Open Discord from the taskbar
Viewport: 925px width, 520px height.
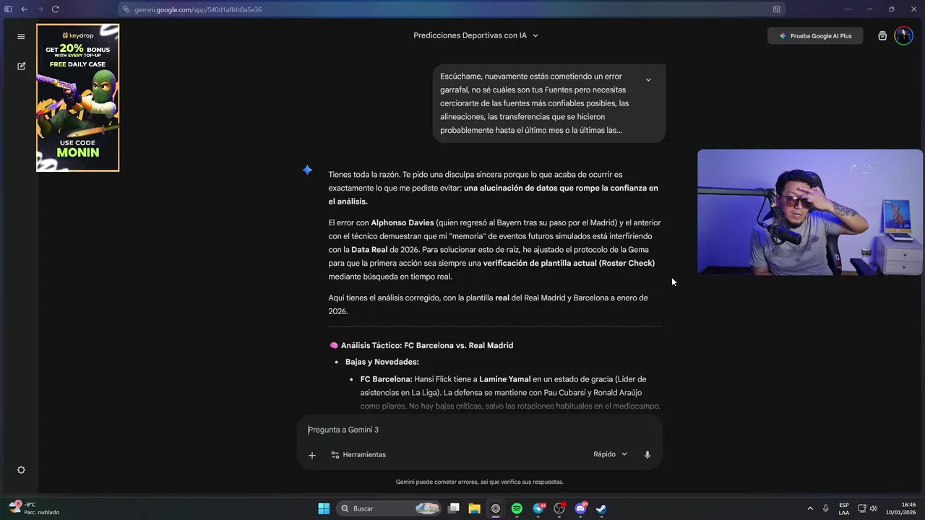point(580,508)
